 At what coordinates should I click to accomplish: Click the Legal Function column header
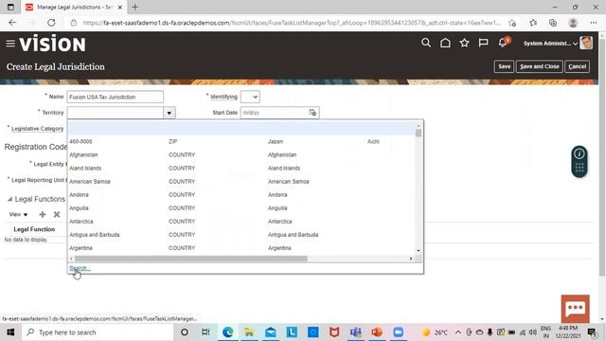(x=34, y=229)
